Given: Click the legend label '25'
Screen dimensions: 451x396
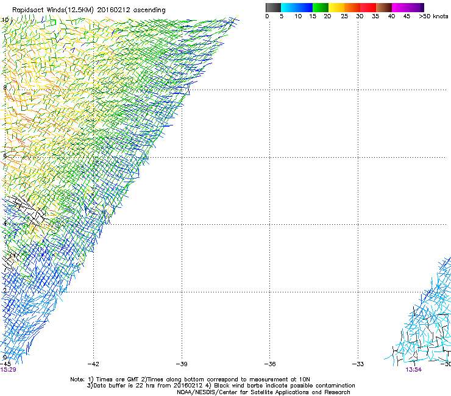Looking at the screenshot, I should click(344, 16).
